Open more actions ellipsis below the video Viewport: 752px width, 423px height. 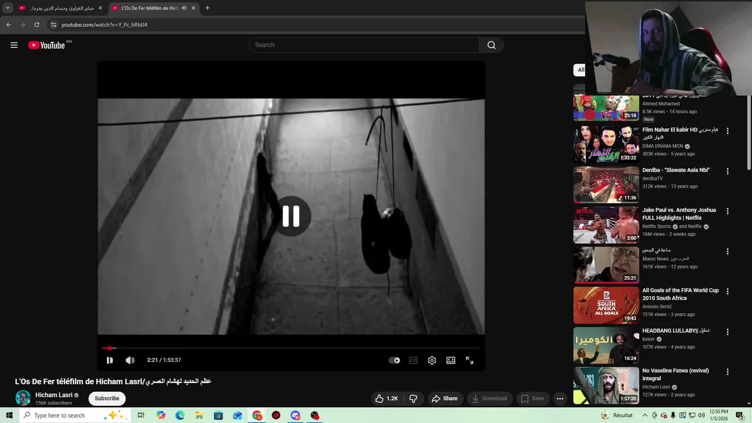(560, 398)
